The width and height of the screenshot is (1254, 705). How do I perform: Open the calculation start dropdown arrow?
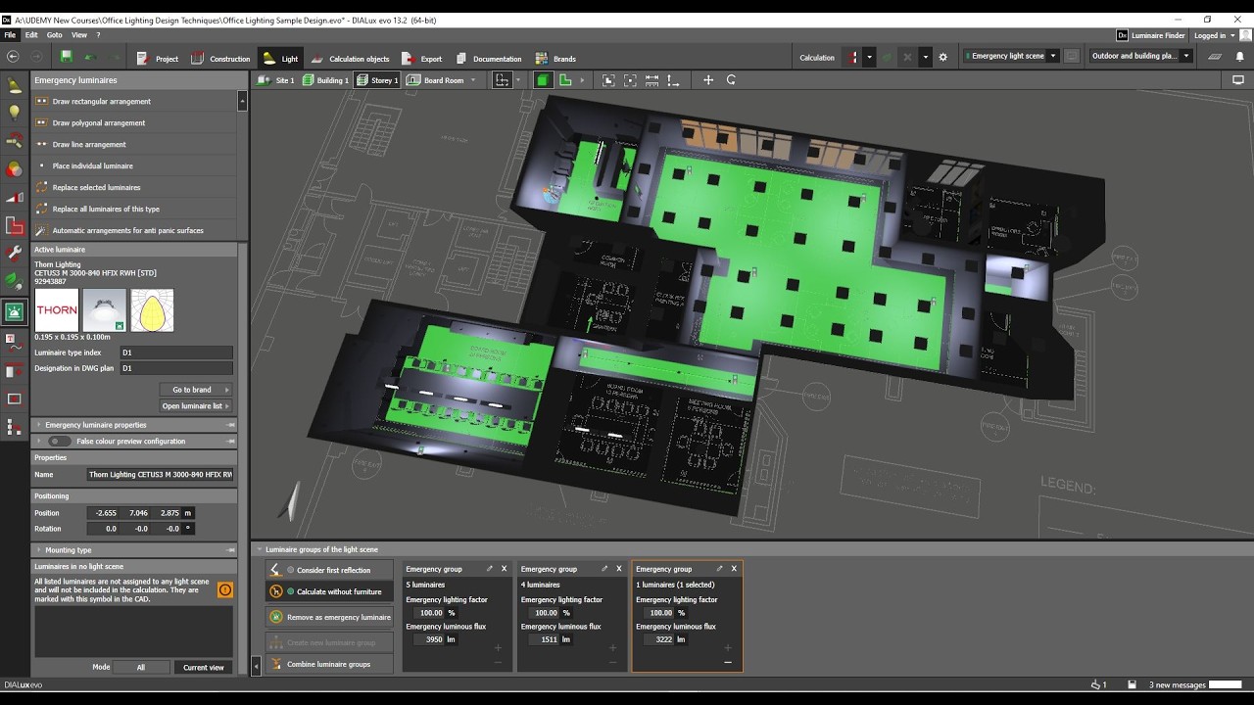click(x=869, y=57)
